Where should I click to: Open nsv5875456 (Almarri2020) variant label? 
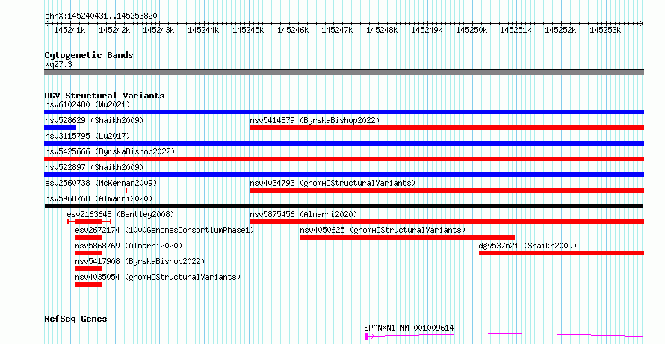303,214
